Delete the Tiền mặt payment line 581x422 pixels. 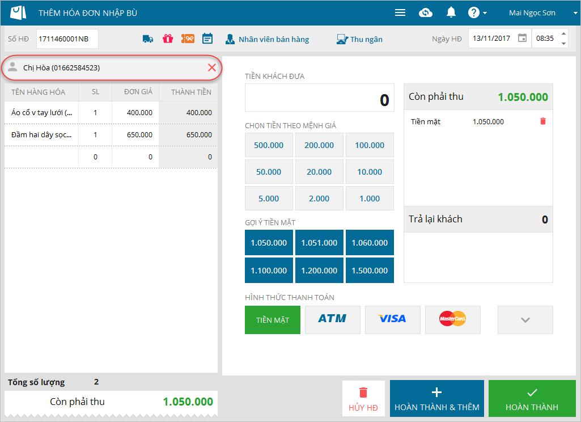point(543,121)
